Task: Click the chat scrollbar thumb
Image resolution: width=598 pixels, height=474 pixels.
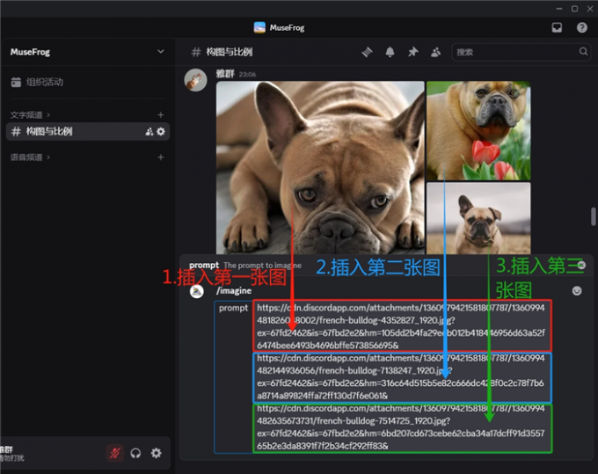Action: pyautogui.click(x=593, y=216)
